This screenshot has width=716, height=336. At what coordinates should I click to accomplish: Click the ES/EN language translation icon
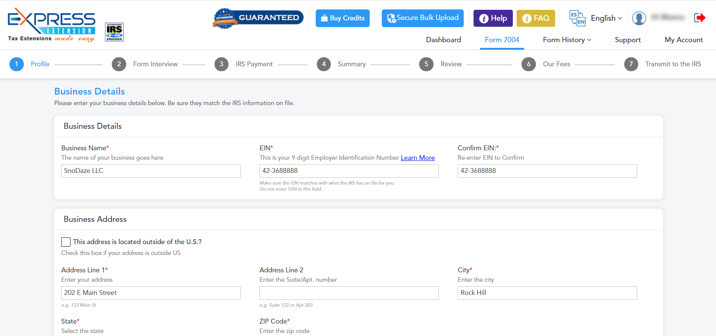pos(577,18)
